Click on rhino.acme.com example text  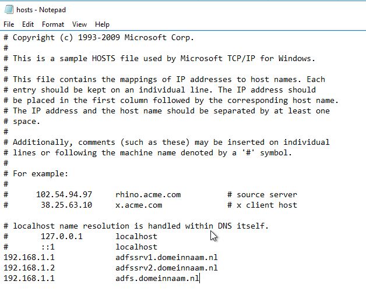(148, 195)
